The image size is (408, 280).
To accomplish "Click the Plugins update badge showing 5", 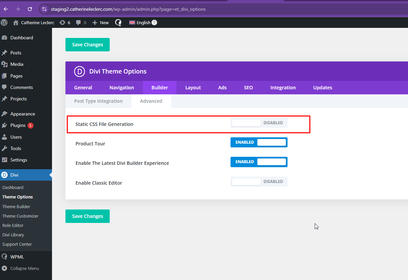I will [x=31, y=125].
